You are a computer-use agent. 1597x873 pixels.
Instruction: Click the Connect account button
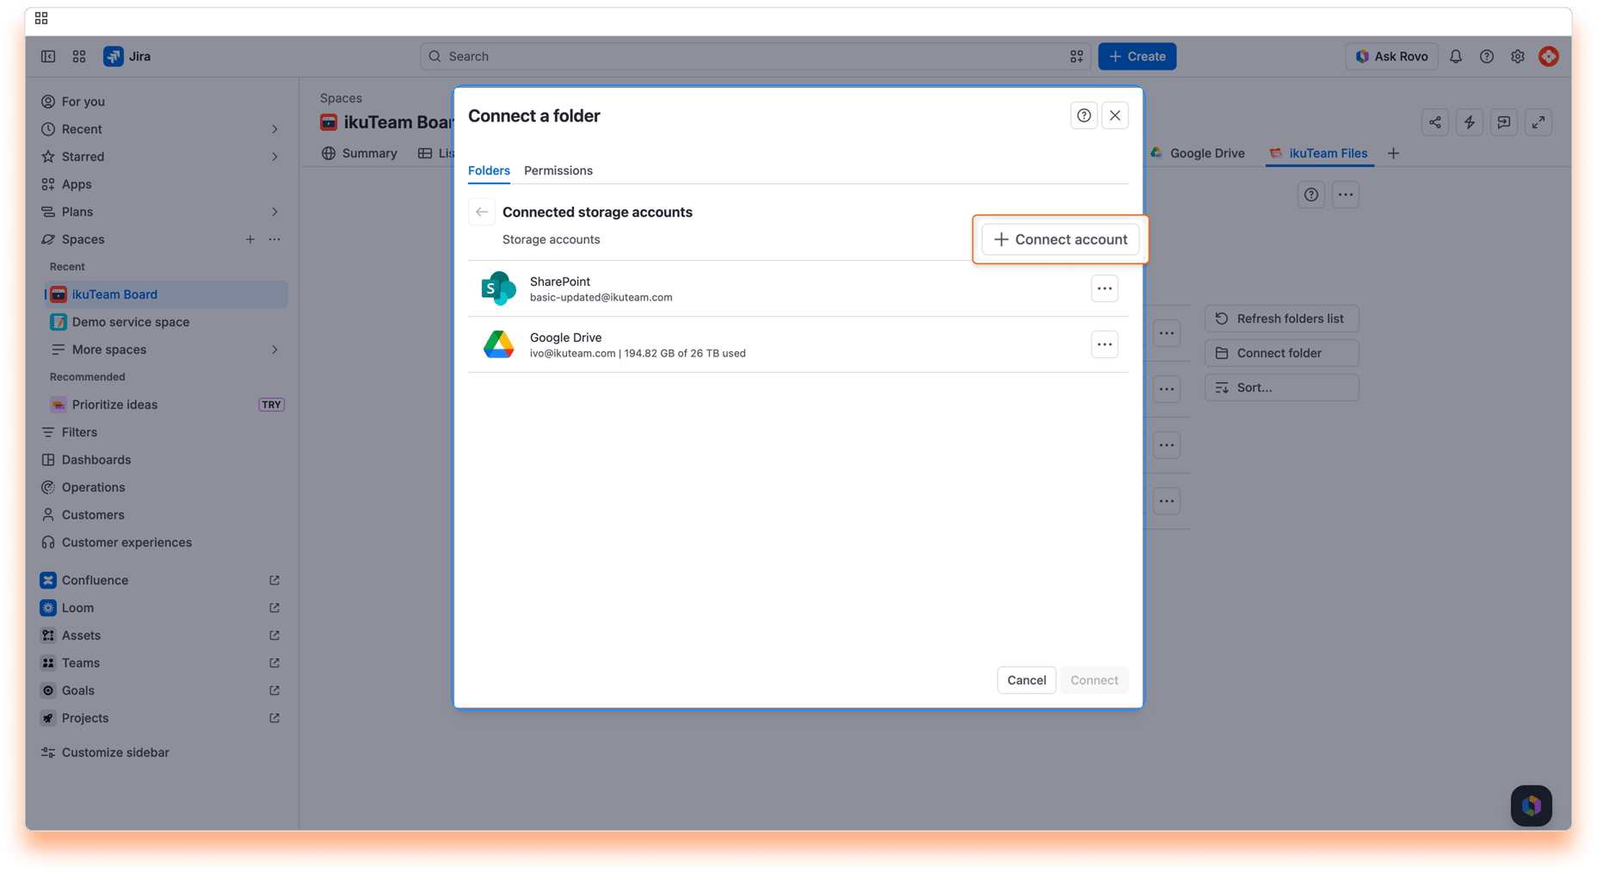1060,239
